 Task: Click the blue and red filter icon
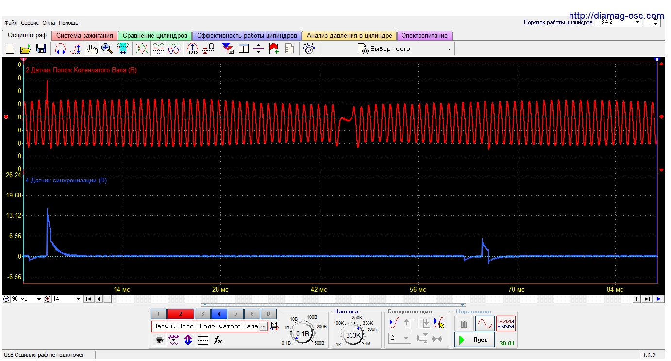point(227,49)
